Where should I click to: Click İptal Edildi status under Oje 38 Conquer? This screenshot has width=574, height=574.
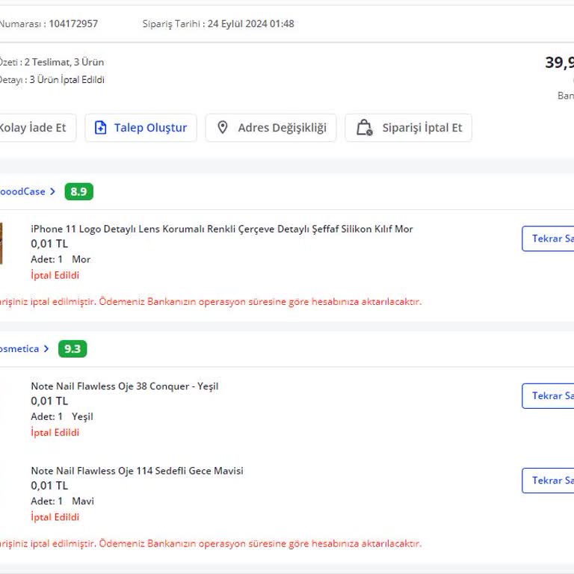(55, 432)
